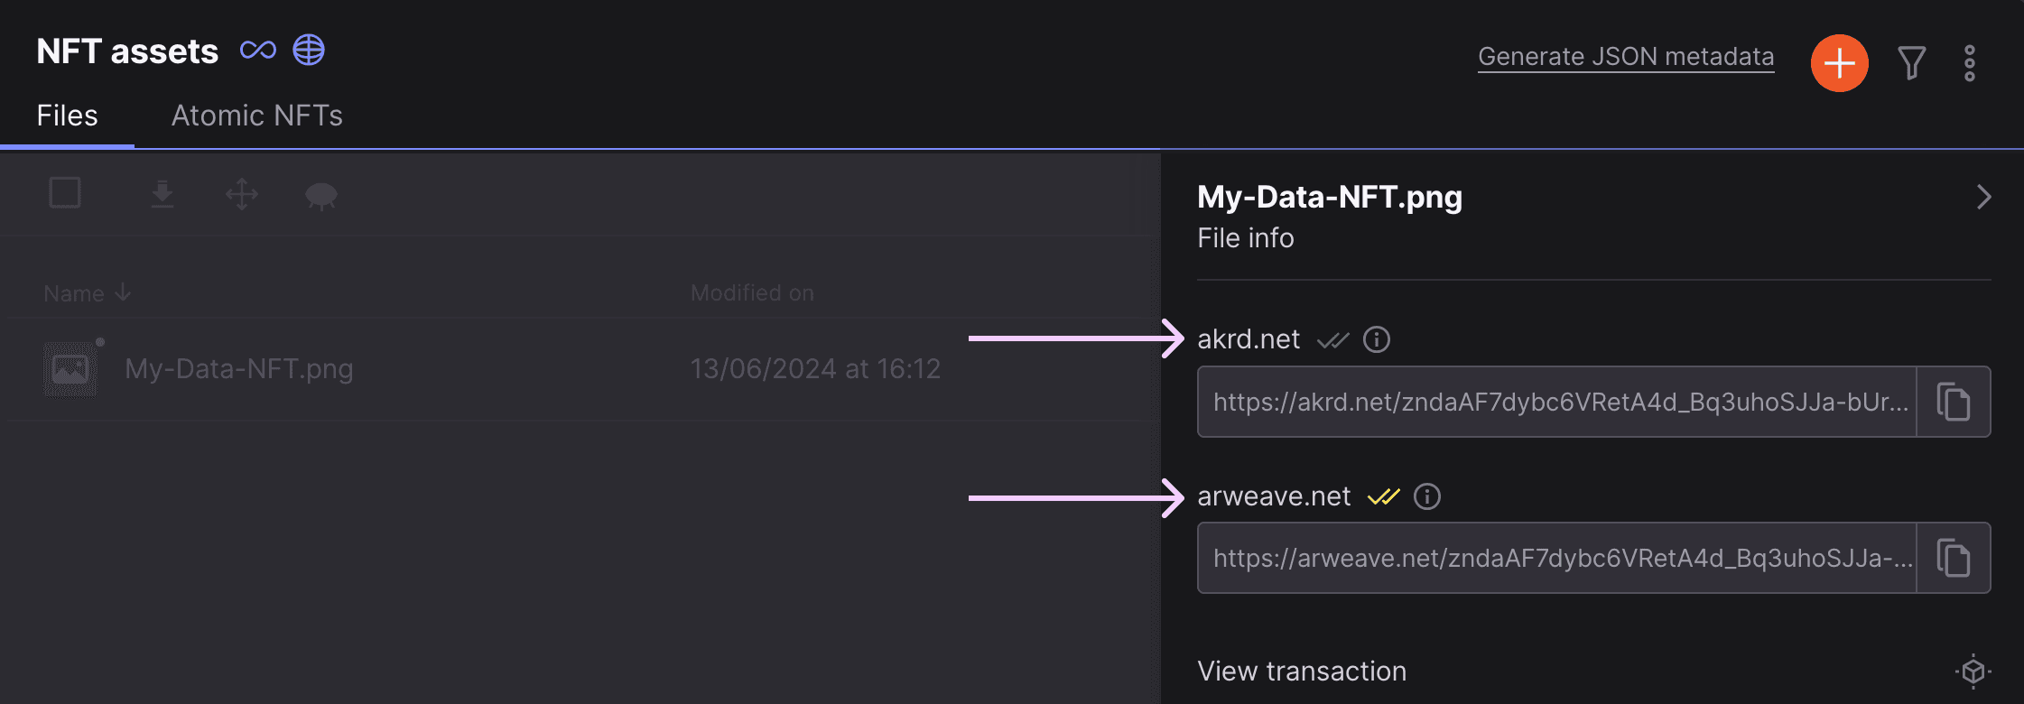Click the move arrows icon in toolbar
2024x704 pixels.
pyautogui.click(x=242, y=194)
